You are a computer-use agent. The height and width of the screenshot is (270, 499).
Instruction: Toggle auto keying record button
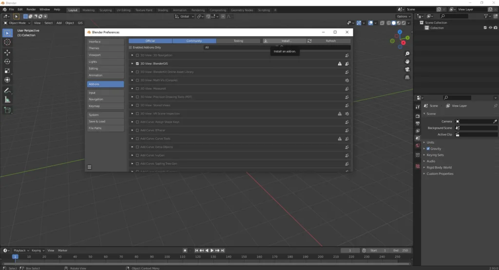[185, 250]
